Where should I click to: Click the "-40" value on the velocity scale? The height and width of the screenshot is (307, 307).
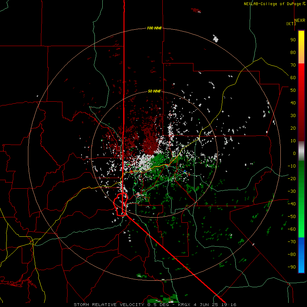click(292, 204)
